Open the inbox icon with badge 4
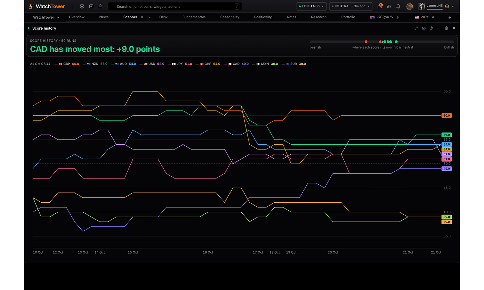Screen dimensions: 484x290 pyautogui.click(x=380, y=6)
